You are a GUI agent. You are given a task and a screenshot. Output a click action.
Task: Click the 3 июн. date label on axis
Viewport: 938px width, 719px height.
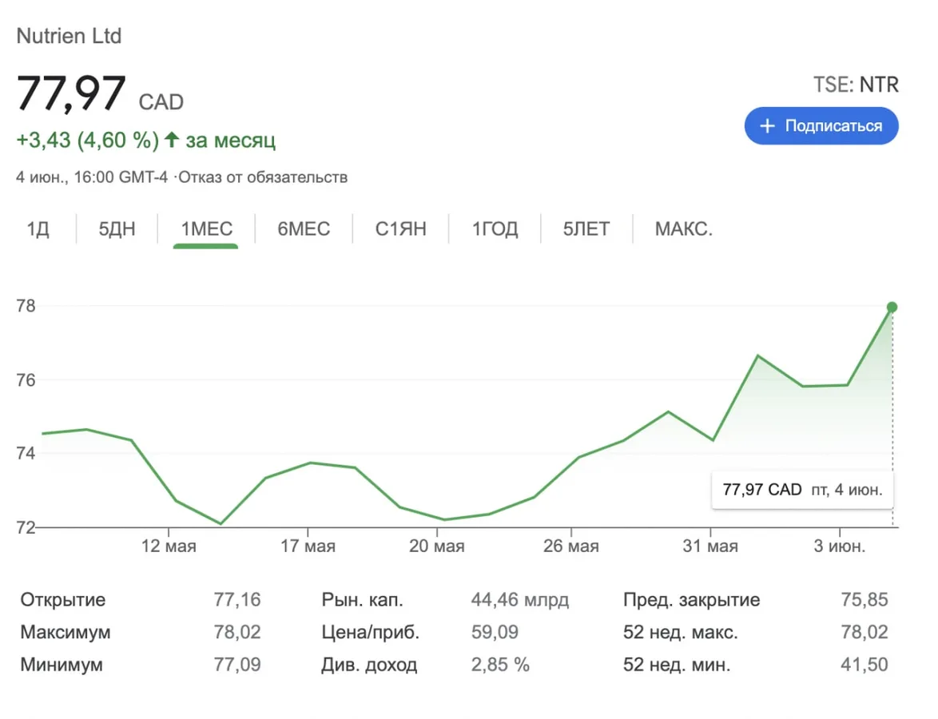tap(839, 546)
